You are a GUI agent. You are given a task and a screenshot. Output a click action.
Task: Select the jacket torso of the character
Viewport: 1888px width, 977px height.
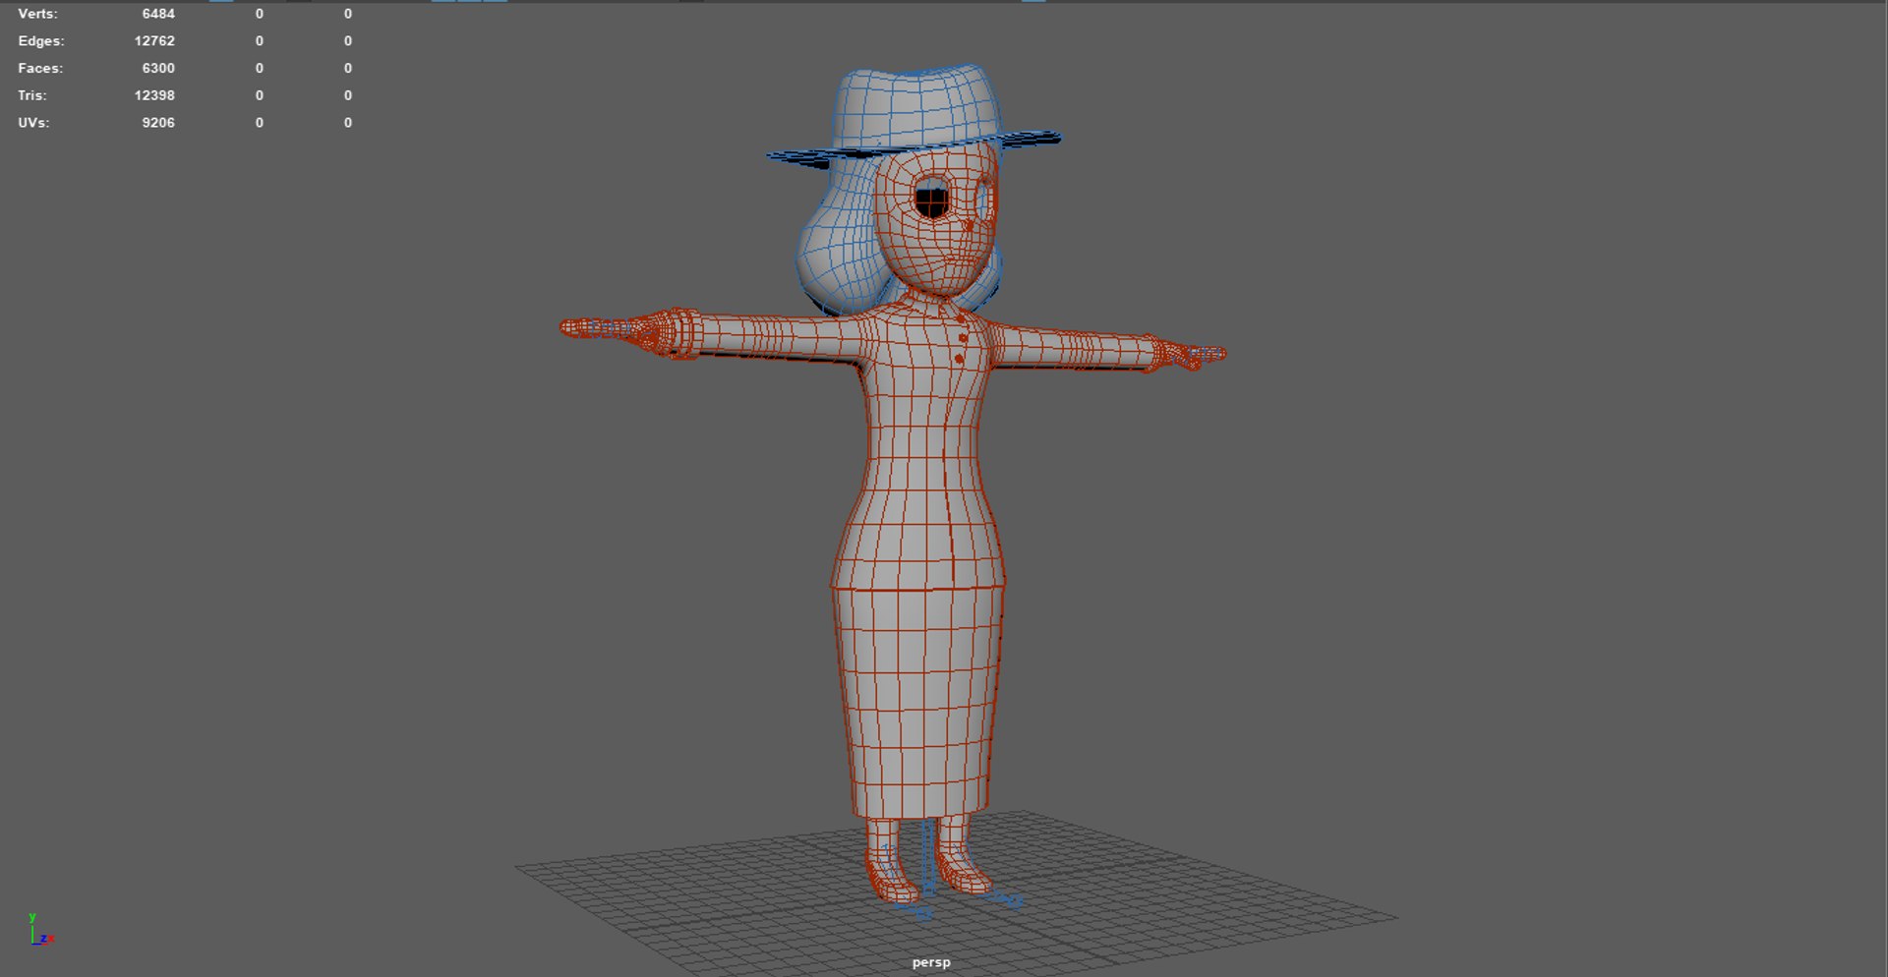click(x=919, y=442)
